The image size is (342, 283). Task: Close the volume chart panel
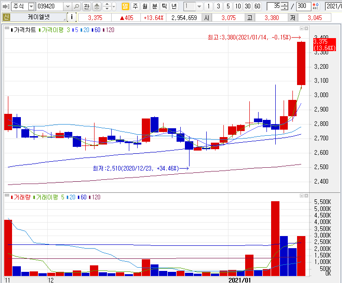coord(306,196)
